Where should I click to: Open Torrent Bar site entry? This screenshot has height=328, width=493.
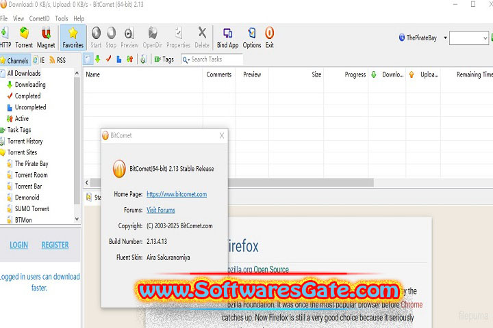[x=25, y=186]
